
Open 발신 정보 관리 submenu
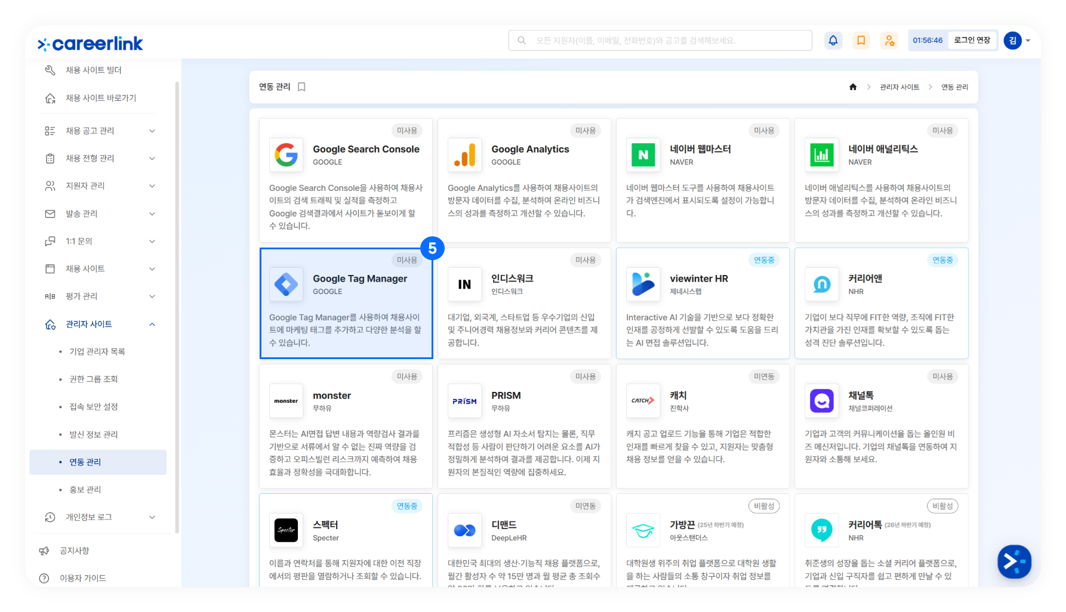pos(94,434)
